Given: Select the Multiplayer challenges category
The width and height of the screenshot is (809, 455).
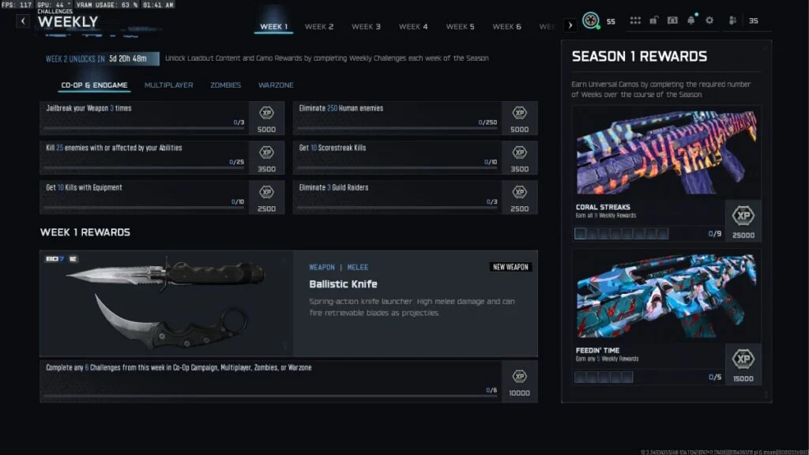Looking at the screenshot, I should pyautogui.click(x=168, y=85).
